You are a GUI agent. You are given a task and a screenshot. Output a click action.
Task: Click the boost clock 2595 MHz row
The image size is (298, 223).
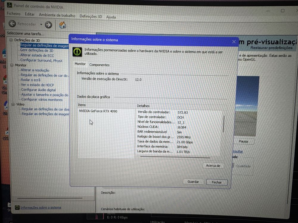164,137
